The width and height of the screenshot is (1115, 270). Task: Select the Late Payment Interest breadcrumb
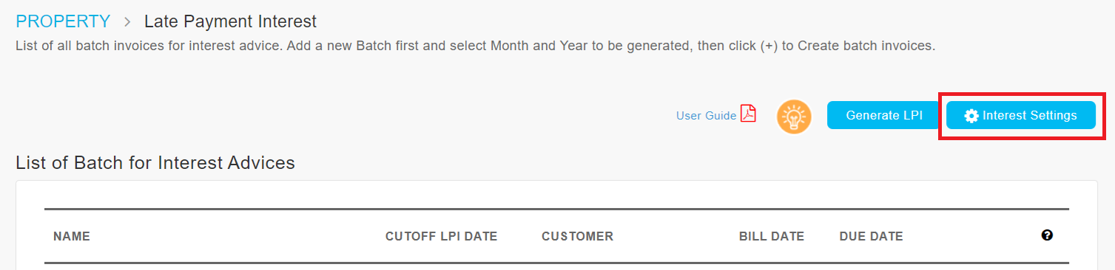tap(230, 21)
